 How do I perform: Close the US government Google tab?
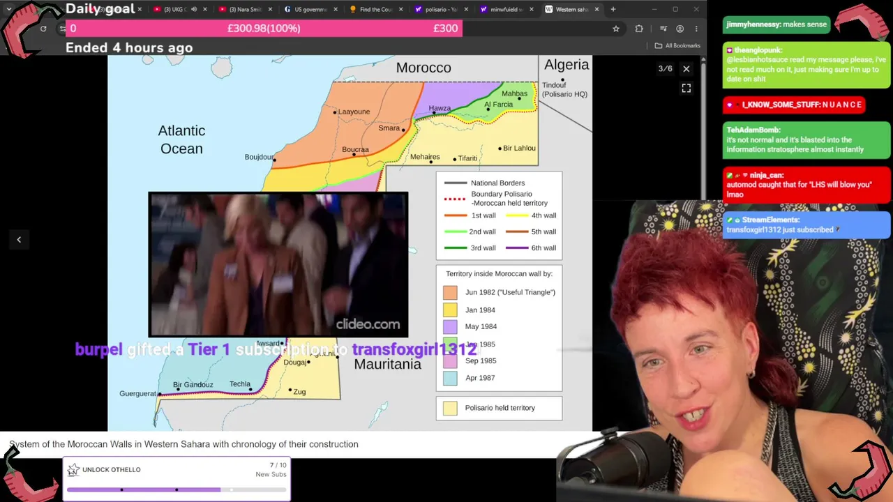pyautogui.click(x=336, y=9)
